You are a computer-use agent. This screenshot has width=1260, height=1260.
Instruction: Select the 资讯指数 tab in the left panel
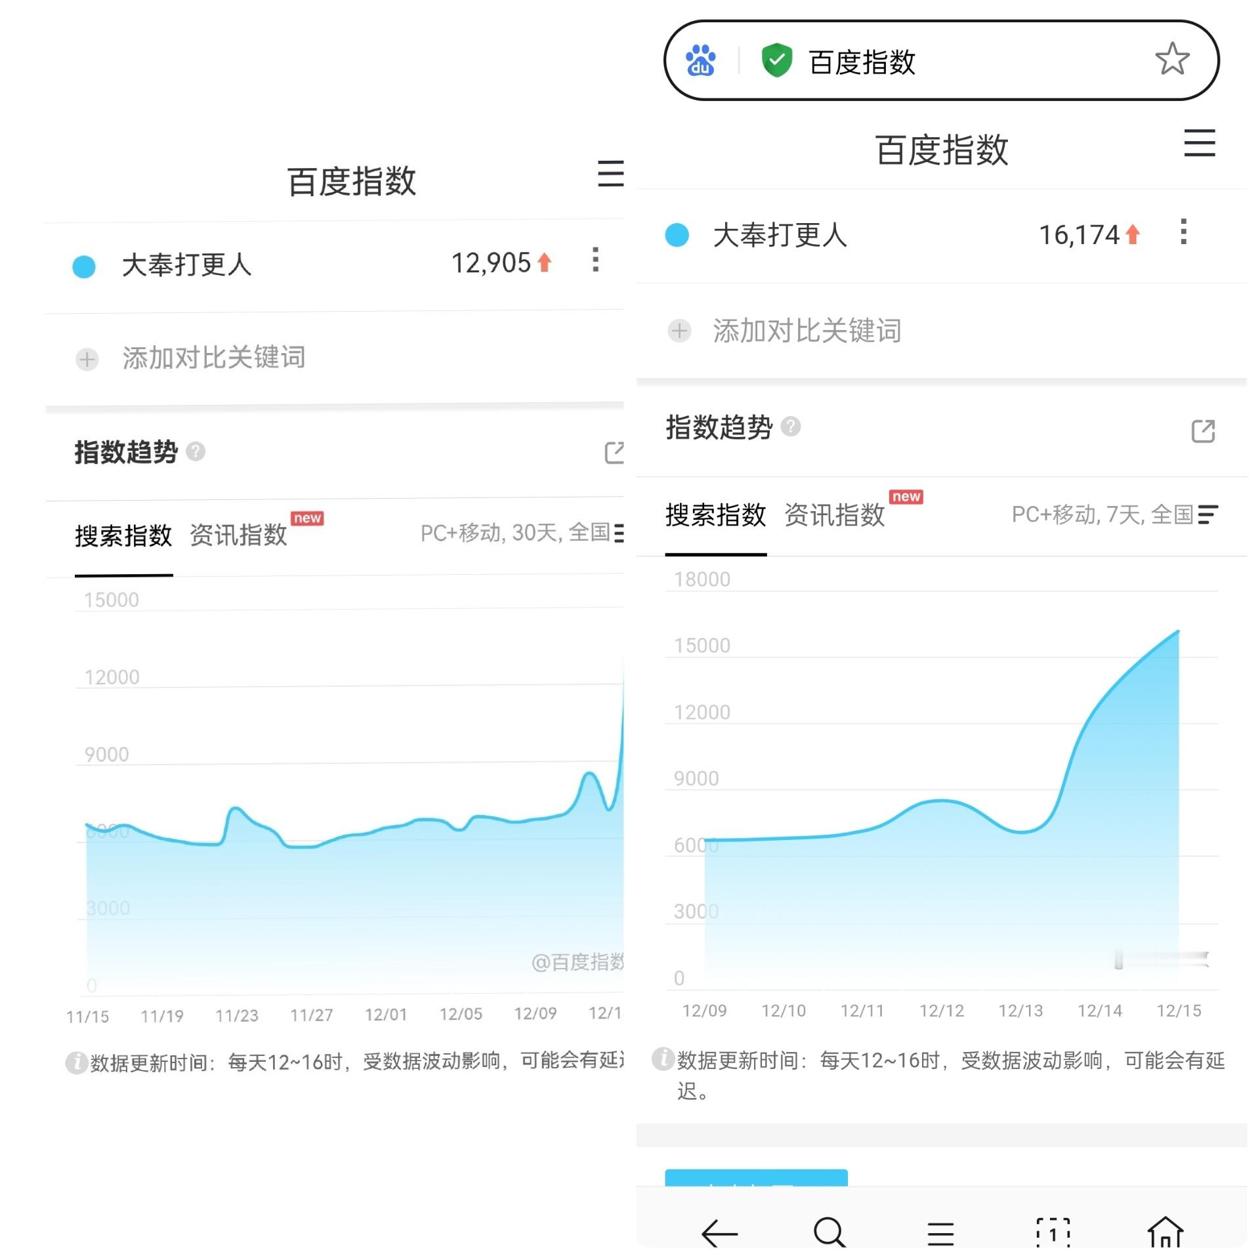click(238, 535)
